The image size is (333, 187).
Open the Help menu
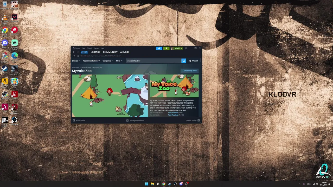[103, 48]
